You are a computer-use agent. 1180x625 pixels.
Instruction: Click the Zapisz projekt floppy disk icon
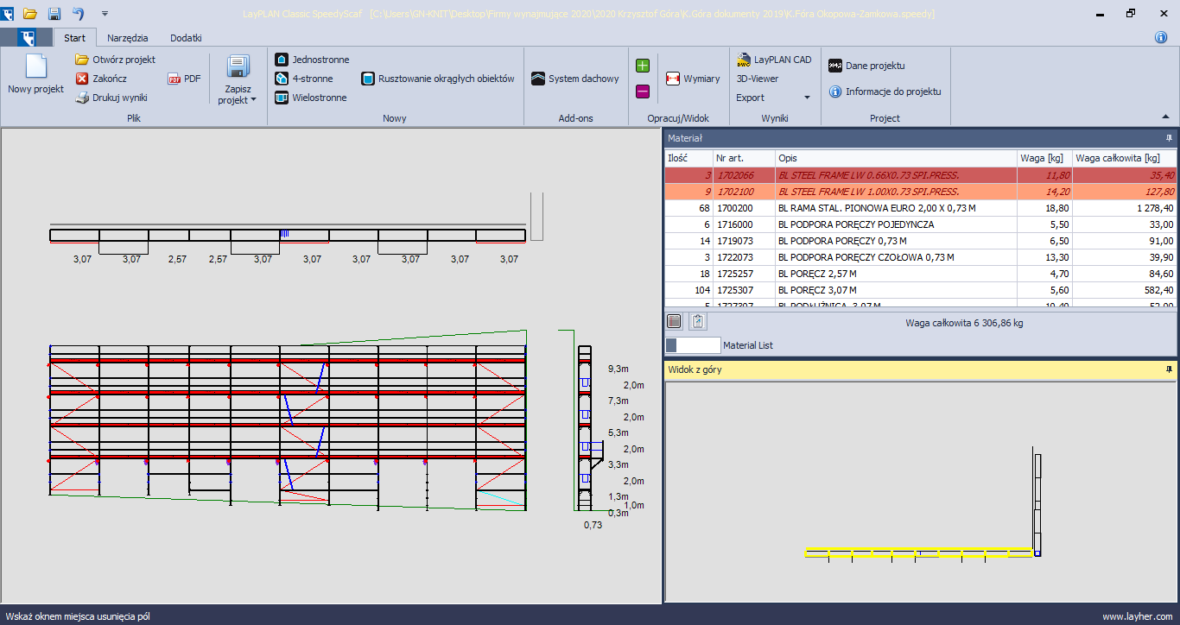pyautogui.click(x=238, y=66)
